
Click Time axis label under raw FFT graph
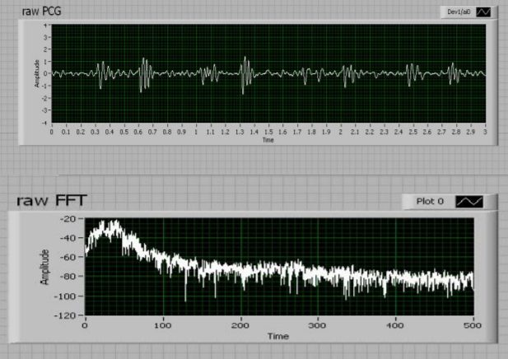(x=277, y=336)
